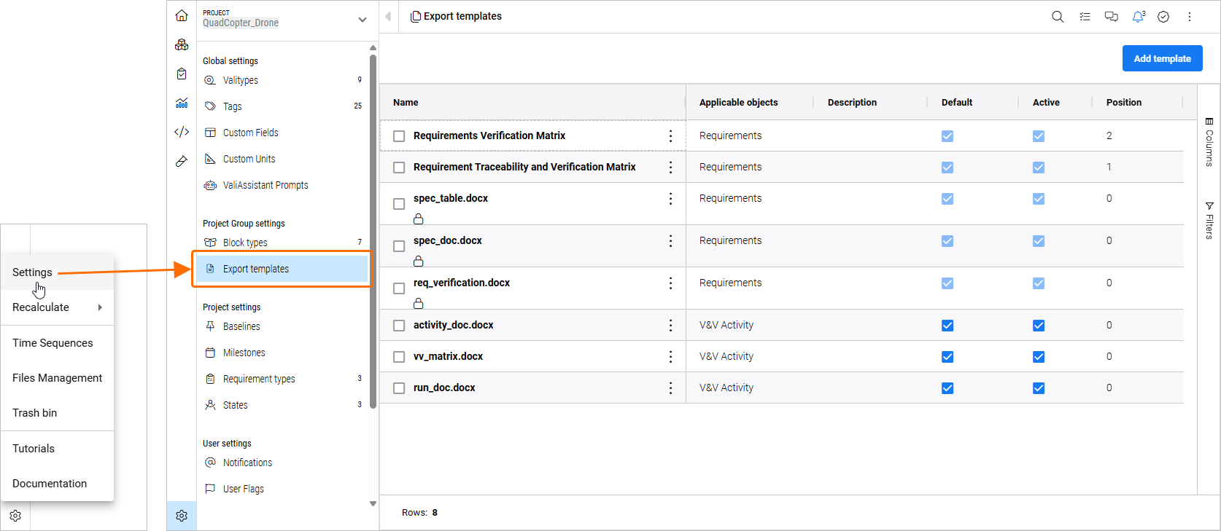Expand the QuadCopter_Drone project dropdown
This screenshot has width=1221, height=531.
tap(362, 20)
